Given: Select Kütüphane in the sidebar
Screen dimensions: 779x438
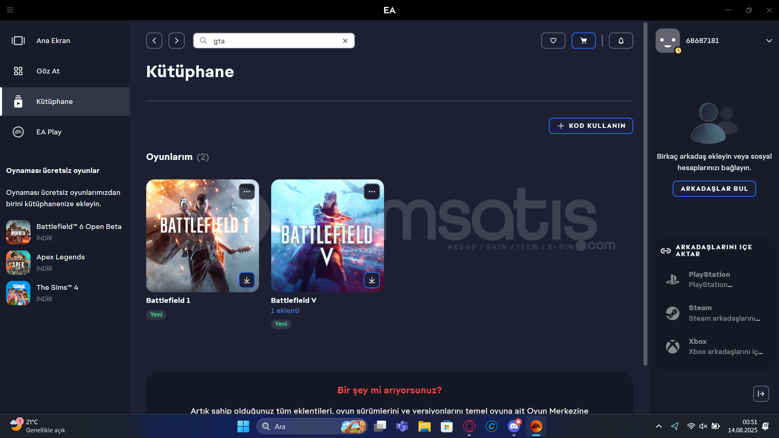Looking at the screenshot, I should point(65,101).
